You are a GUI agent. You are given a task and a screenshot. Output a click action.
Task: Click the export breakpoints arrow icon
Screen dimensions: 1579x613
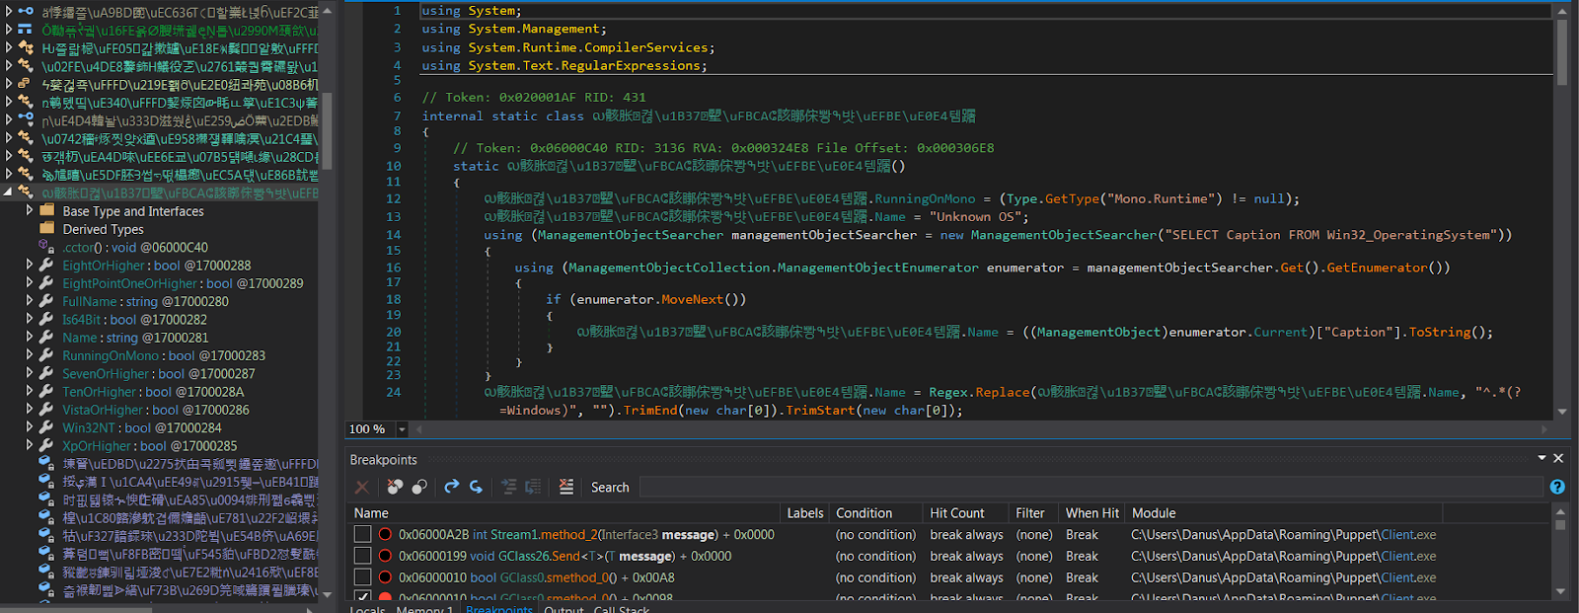tap(451, 487)
